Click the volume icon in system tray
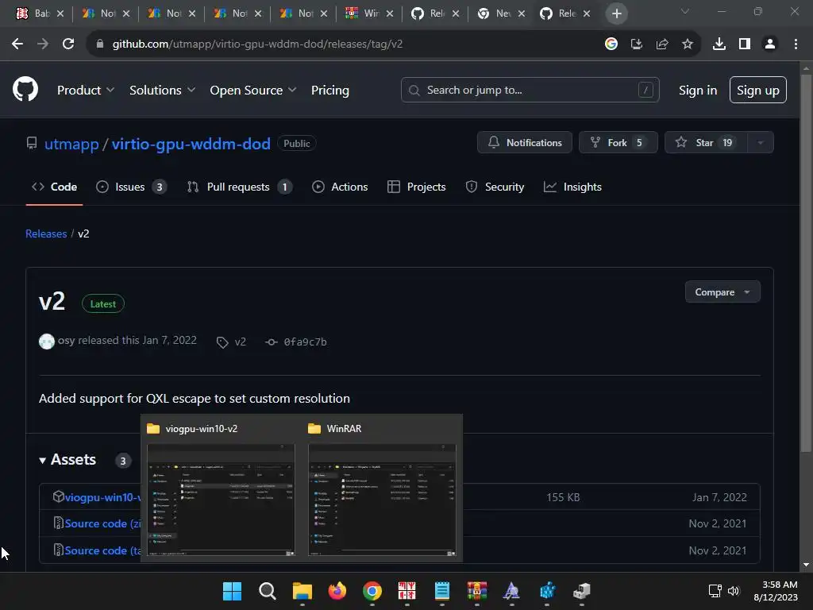Screen dimensions: 813x610 click(733, 591)
